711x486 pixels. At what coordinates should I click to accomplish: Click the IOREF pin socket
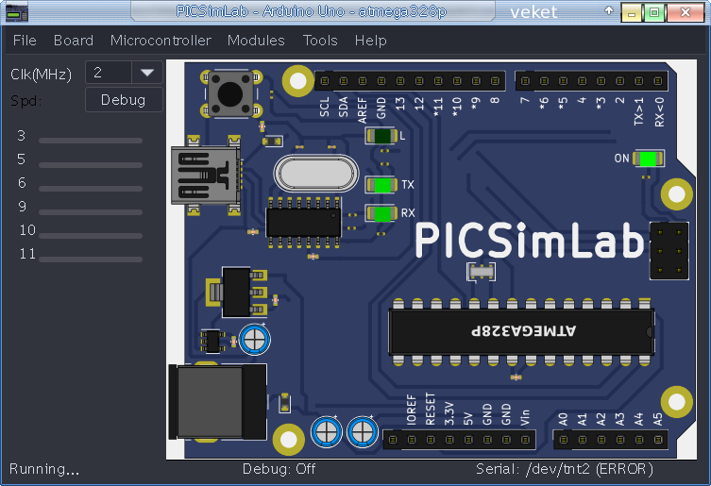(x=412, y=440)
